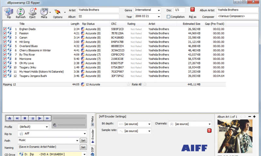Click the disc icon for track Erghen Diado
The image size is (261, 156).
click(x=9, y=29)
